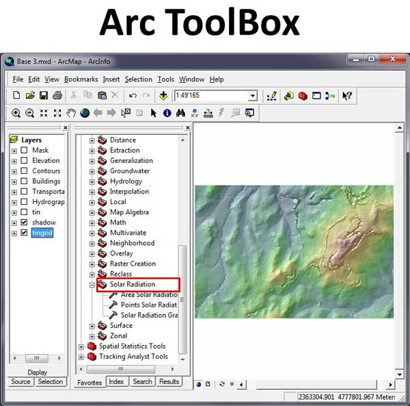Expand Tracking Analyst Tools toolbox

(81, 357)
